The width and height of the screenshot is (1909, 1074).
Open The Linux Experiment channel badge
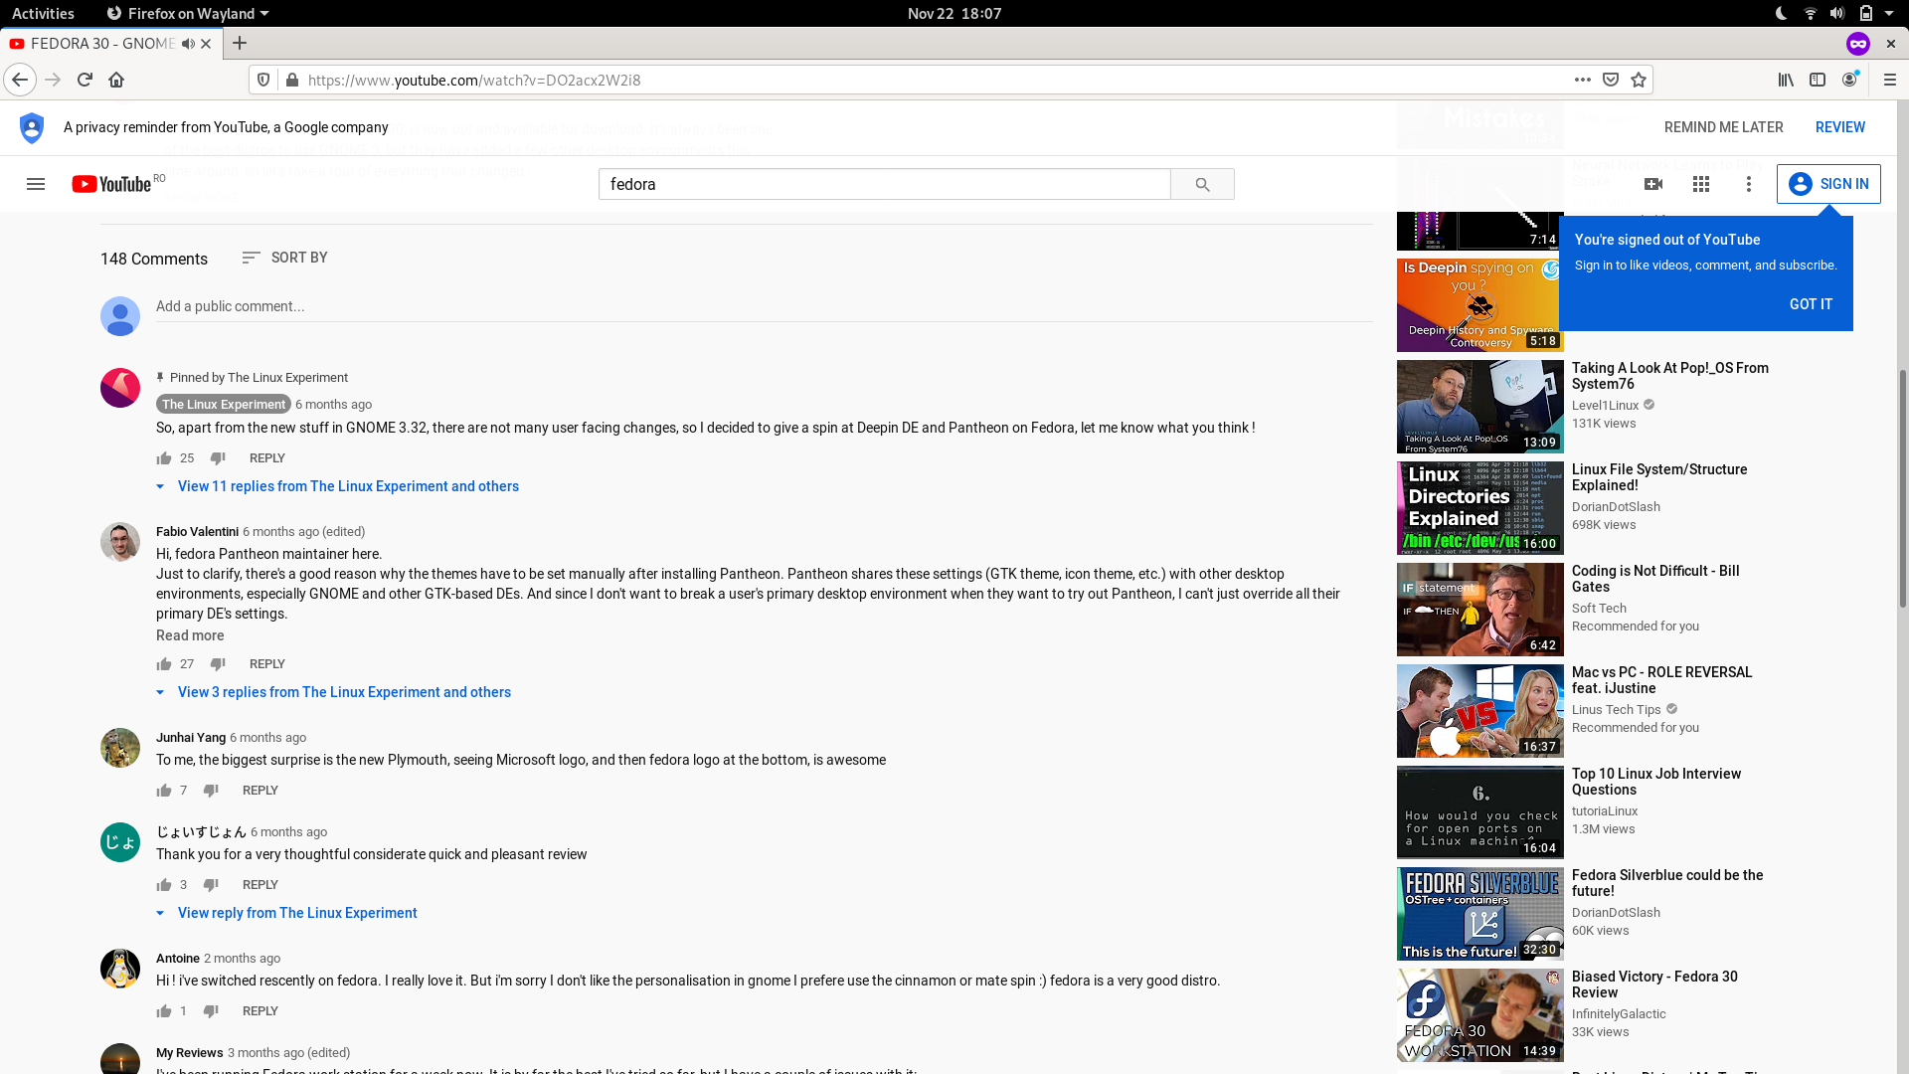tap(223, 404)
